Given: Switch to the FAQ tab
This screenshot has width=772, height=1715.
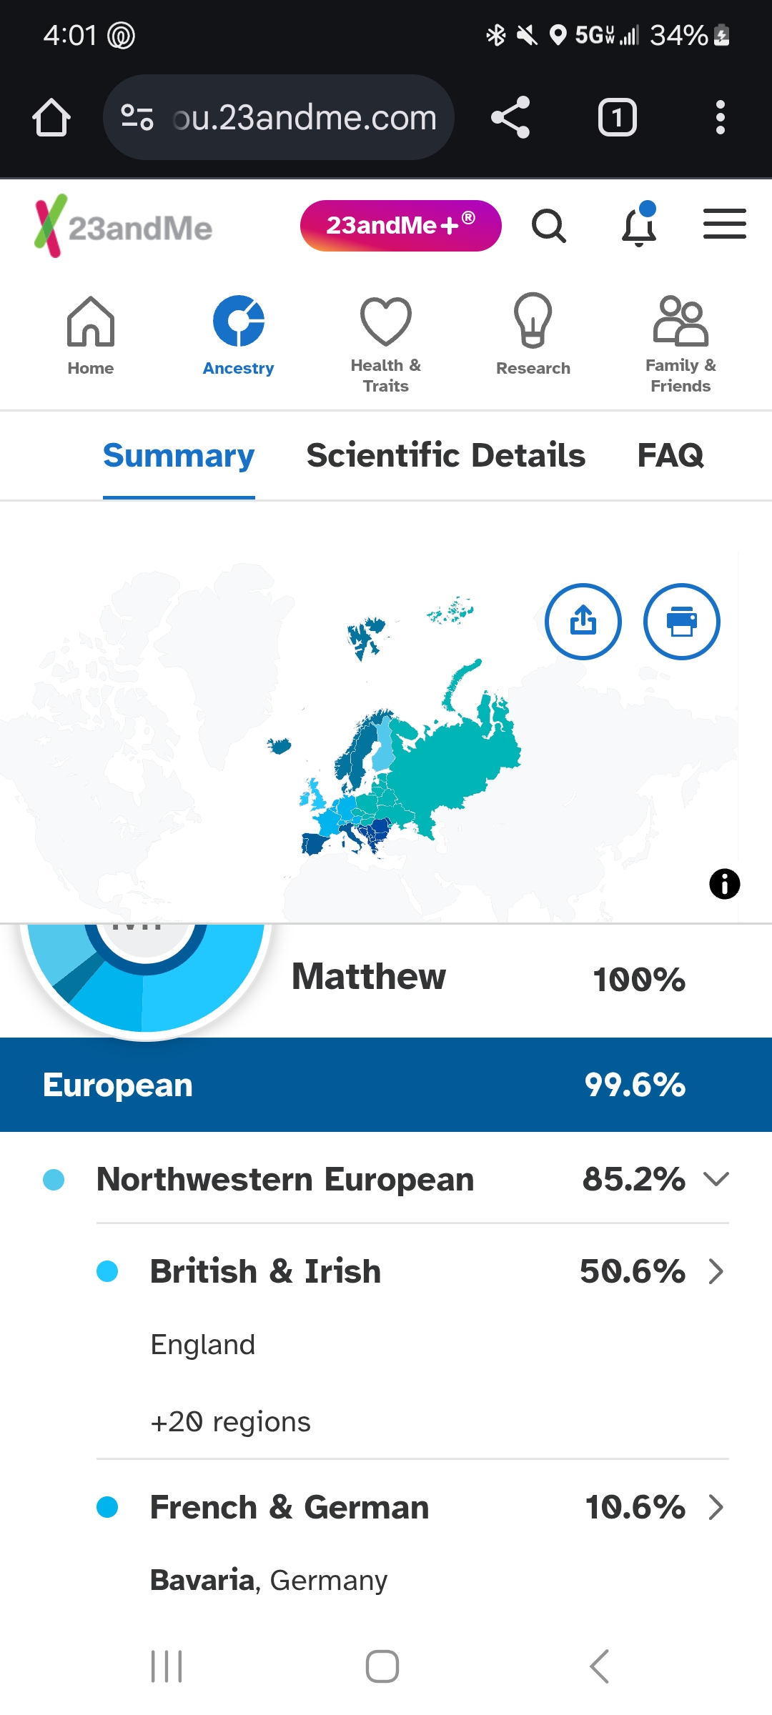Looking at the screenshot, I should click(x=670, y=456).
